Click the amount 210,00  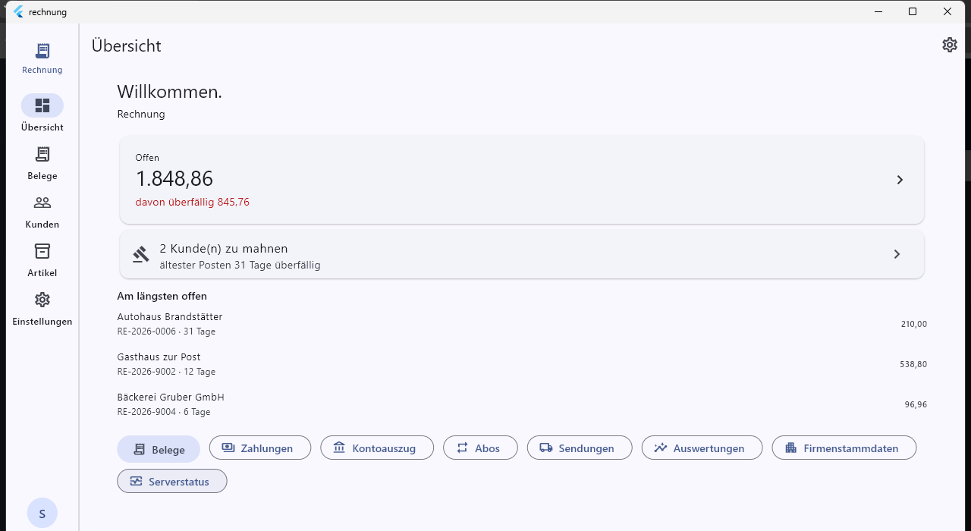pos(914,324)
